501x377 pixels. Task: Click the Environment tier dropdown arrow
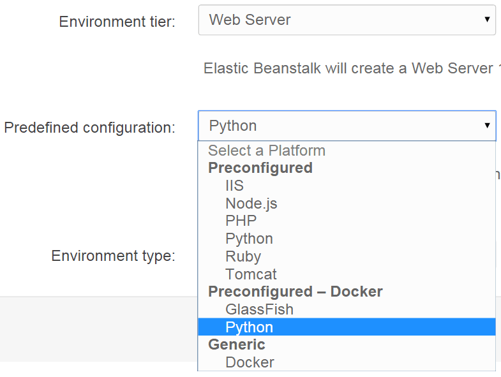pos(487,20)
